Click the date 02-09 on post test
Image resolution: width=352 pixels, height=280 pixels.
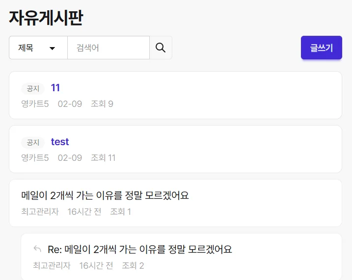(70, 158)
